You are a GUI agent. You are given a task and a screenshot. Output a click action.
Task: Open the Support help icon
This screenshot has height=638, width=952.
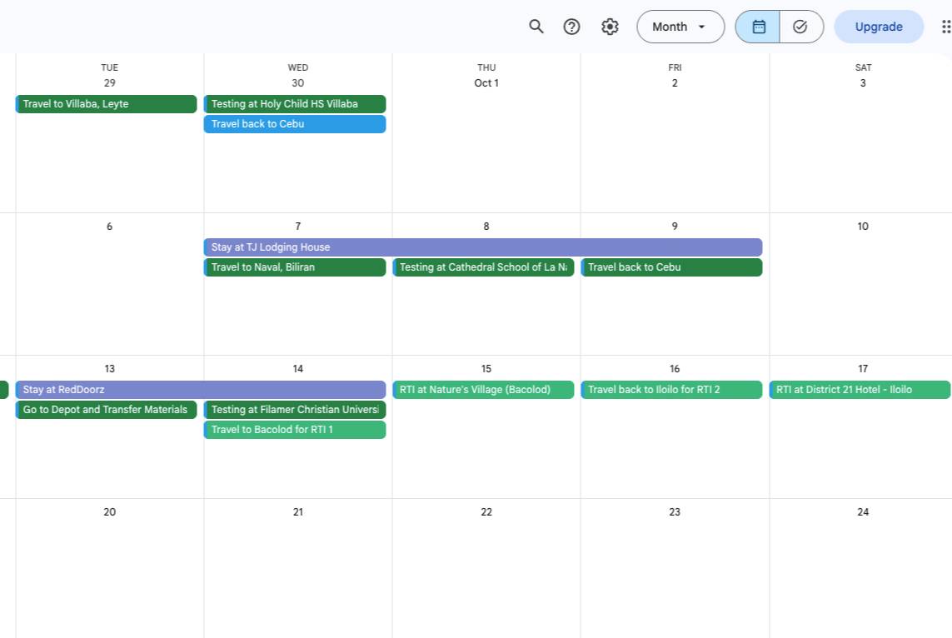point(571,27)
